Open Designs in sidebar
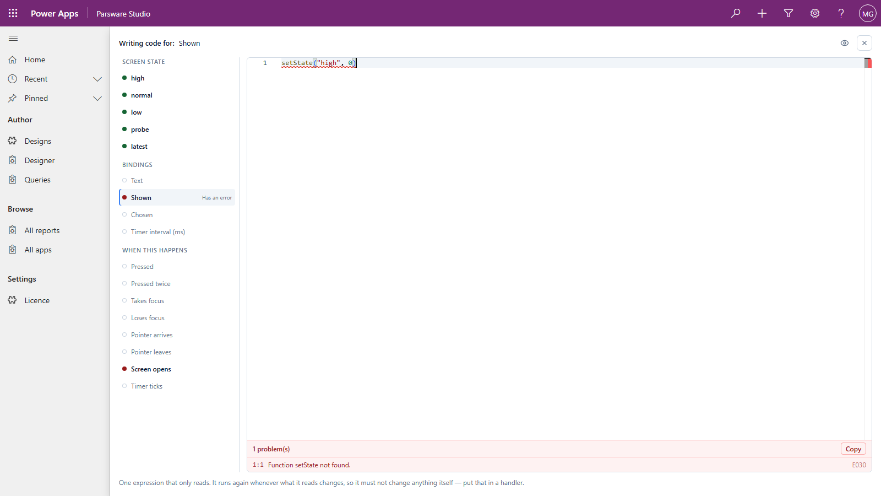The width and height of the screenshot is (881, 496). 55,141
